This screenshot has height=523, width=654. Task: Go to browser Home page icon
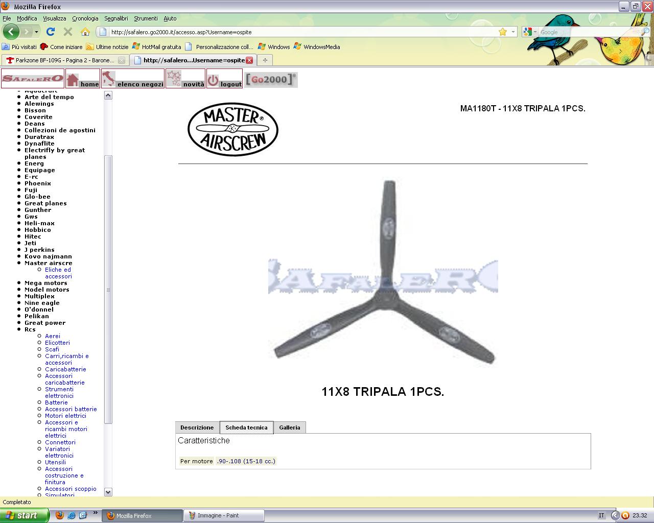click(x=85, y=32)
